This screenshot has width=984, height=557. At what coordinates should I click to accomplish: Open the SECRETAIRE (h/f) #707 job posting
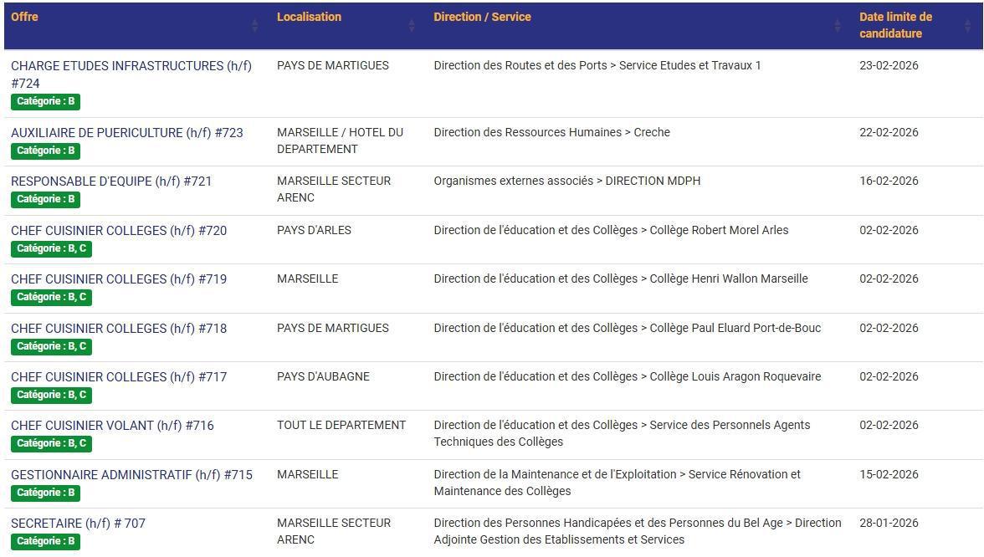click(x=79, y=523)
